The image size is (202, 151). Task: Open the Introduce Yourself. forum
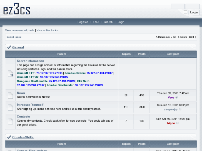[31, 105]
